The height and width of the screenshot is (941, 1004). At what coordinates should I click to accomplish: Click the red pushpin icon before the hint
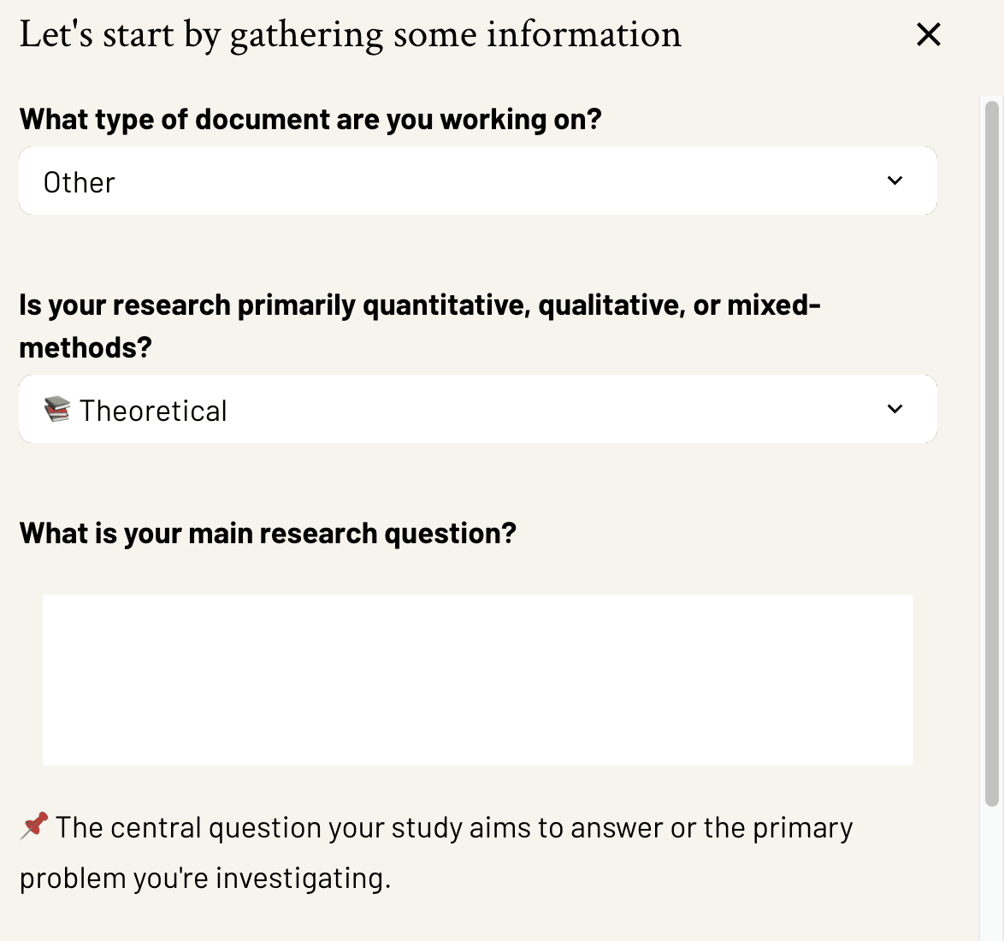tap(34, 826)
